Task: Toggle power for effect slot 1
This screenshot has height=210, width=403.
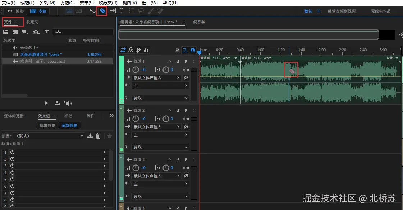Action: click(x=12, y=152)
